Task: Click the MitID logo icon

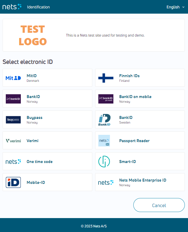Action: [x=13, y=78]
